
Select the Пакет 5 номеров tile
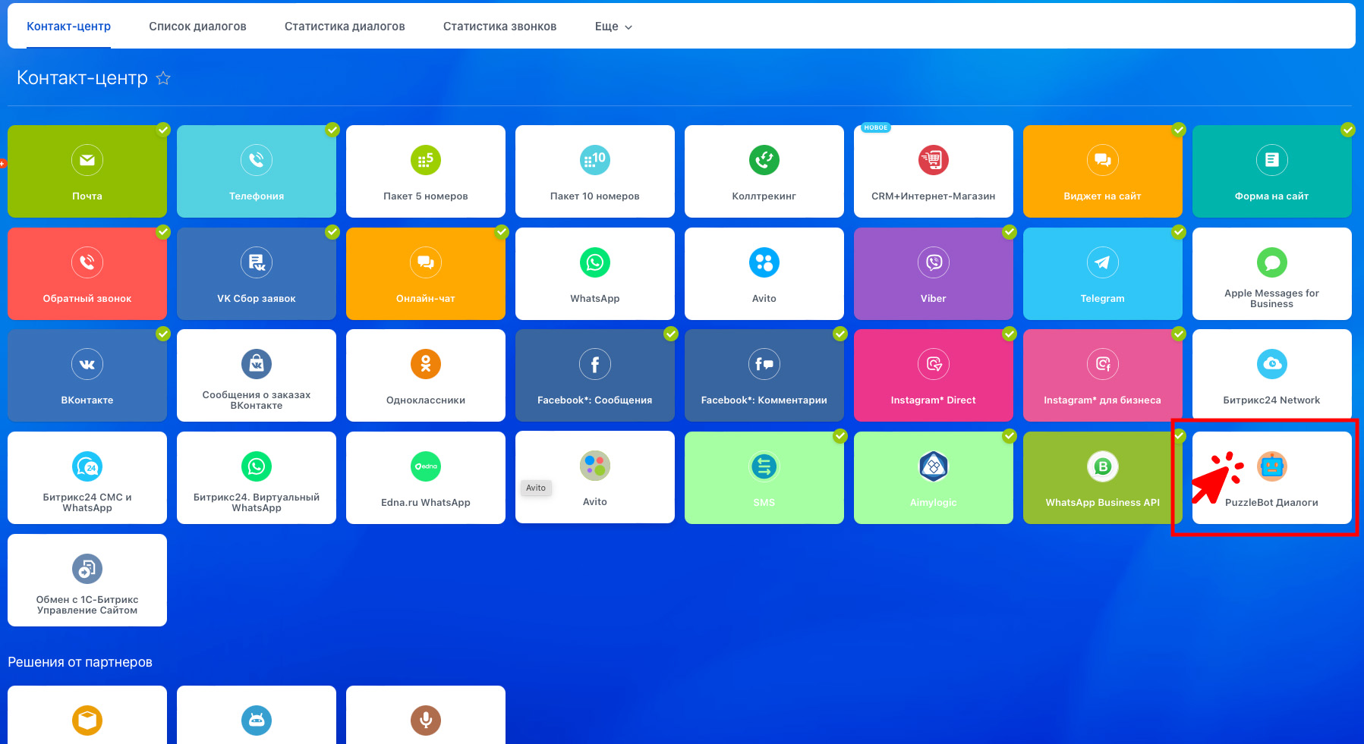tap(426, 171)
